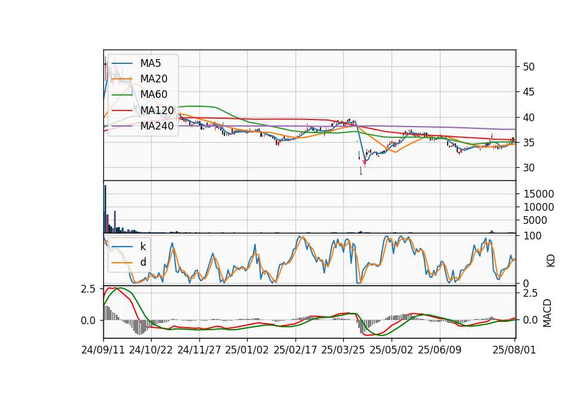573x412 pixels.
Task: Click the MA120 legend label
Action: [x=157, y=110]
